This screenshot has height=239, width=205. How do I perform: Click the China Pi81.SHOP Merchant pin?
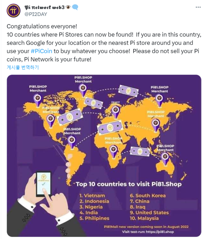pyautogui.click(x=156, y=125)
